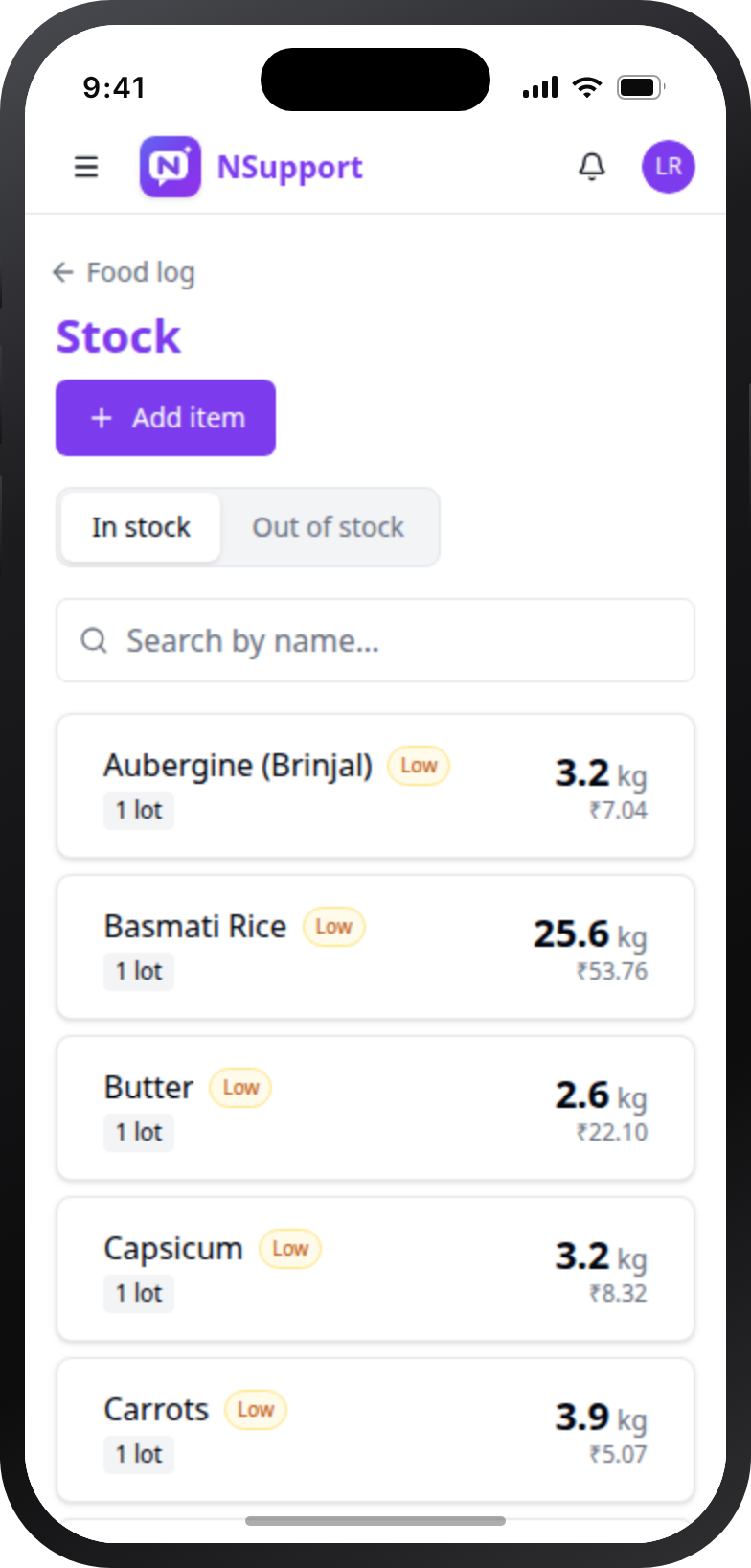Open the Aubergine (Brinjal) stock card
751x1568 pixels.
point(375,786)
